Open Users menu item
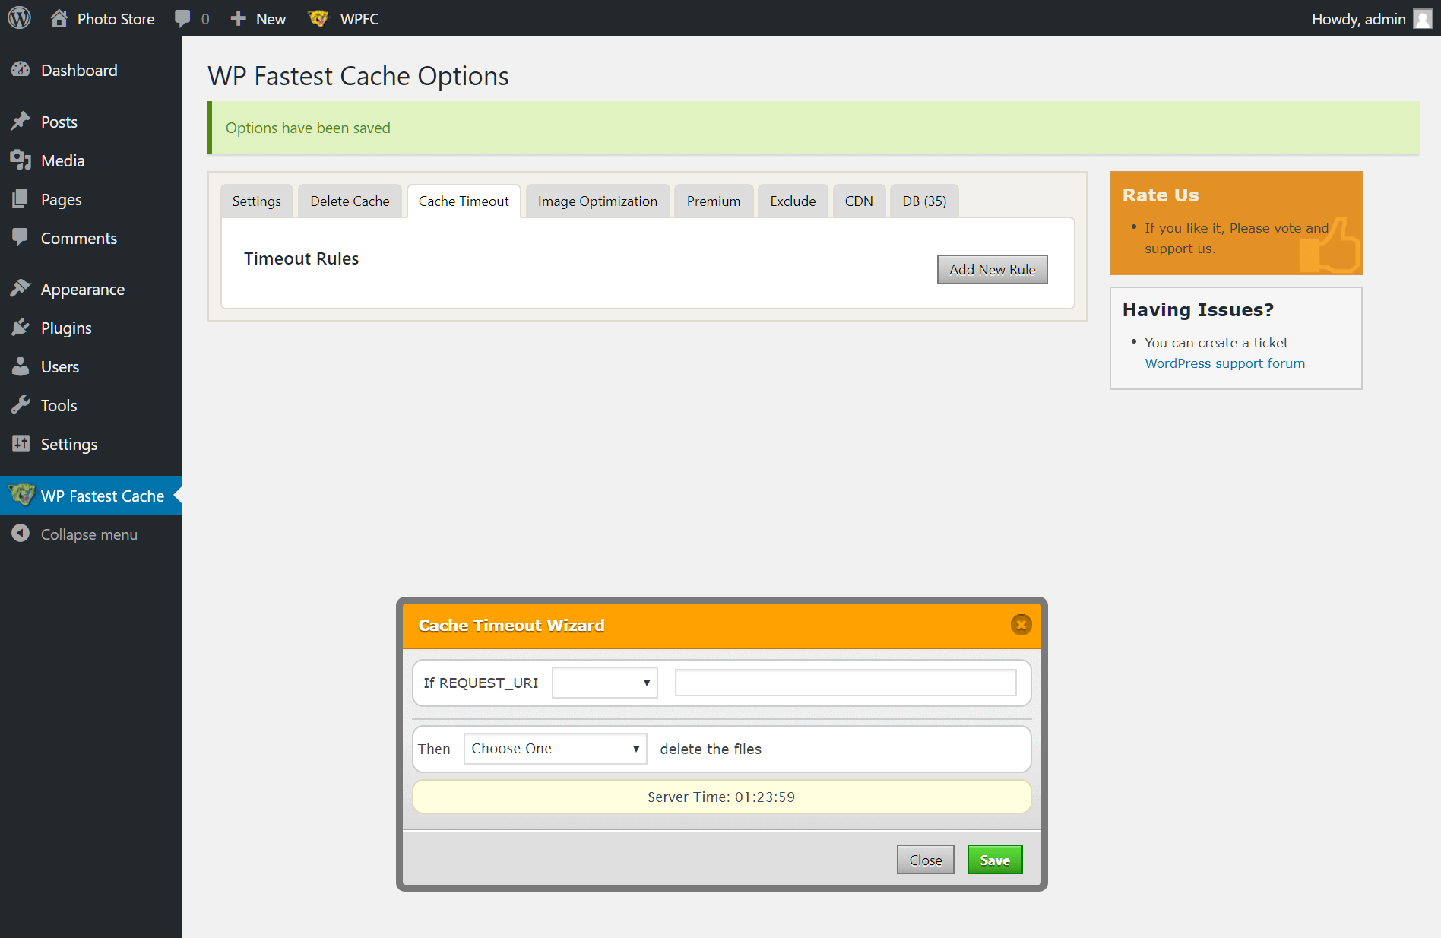This screenshot has height=938, width=1441. tap(59, 366)
